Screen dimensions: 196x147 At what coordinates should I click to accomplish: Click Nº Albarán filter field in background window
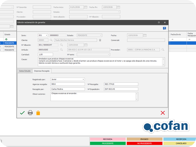point(111,17)
